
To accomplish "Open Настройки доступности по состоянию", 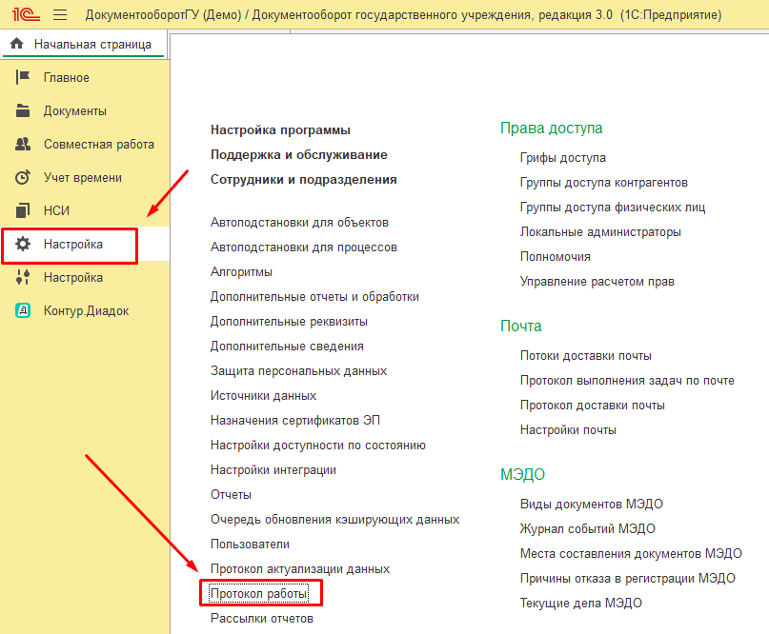I will (x=318, y=446).
